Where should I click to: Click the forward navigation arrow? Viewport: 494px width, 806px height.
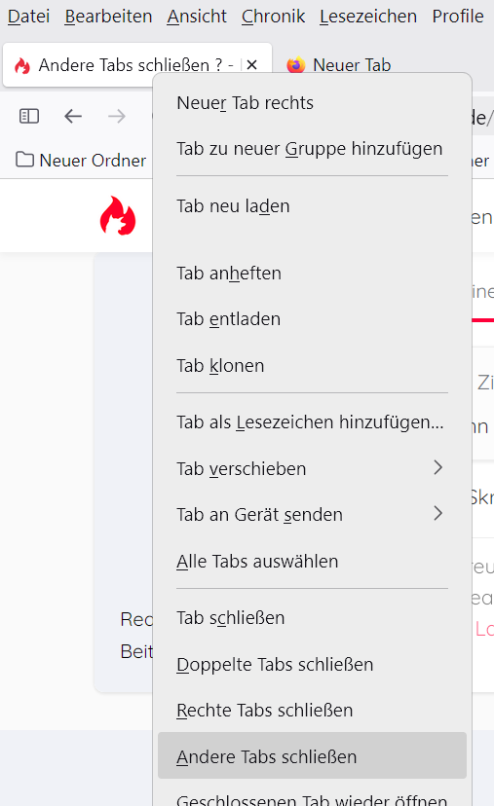(117, 116)
